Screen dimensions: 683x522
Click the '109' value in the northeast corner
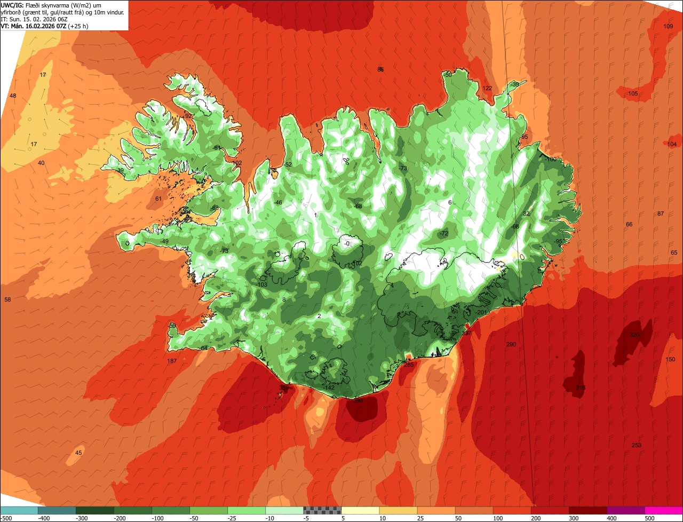point(668,26)
